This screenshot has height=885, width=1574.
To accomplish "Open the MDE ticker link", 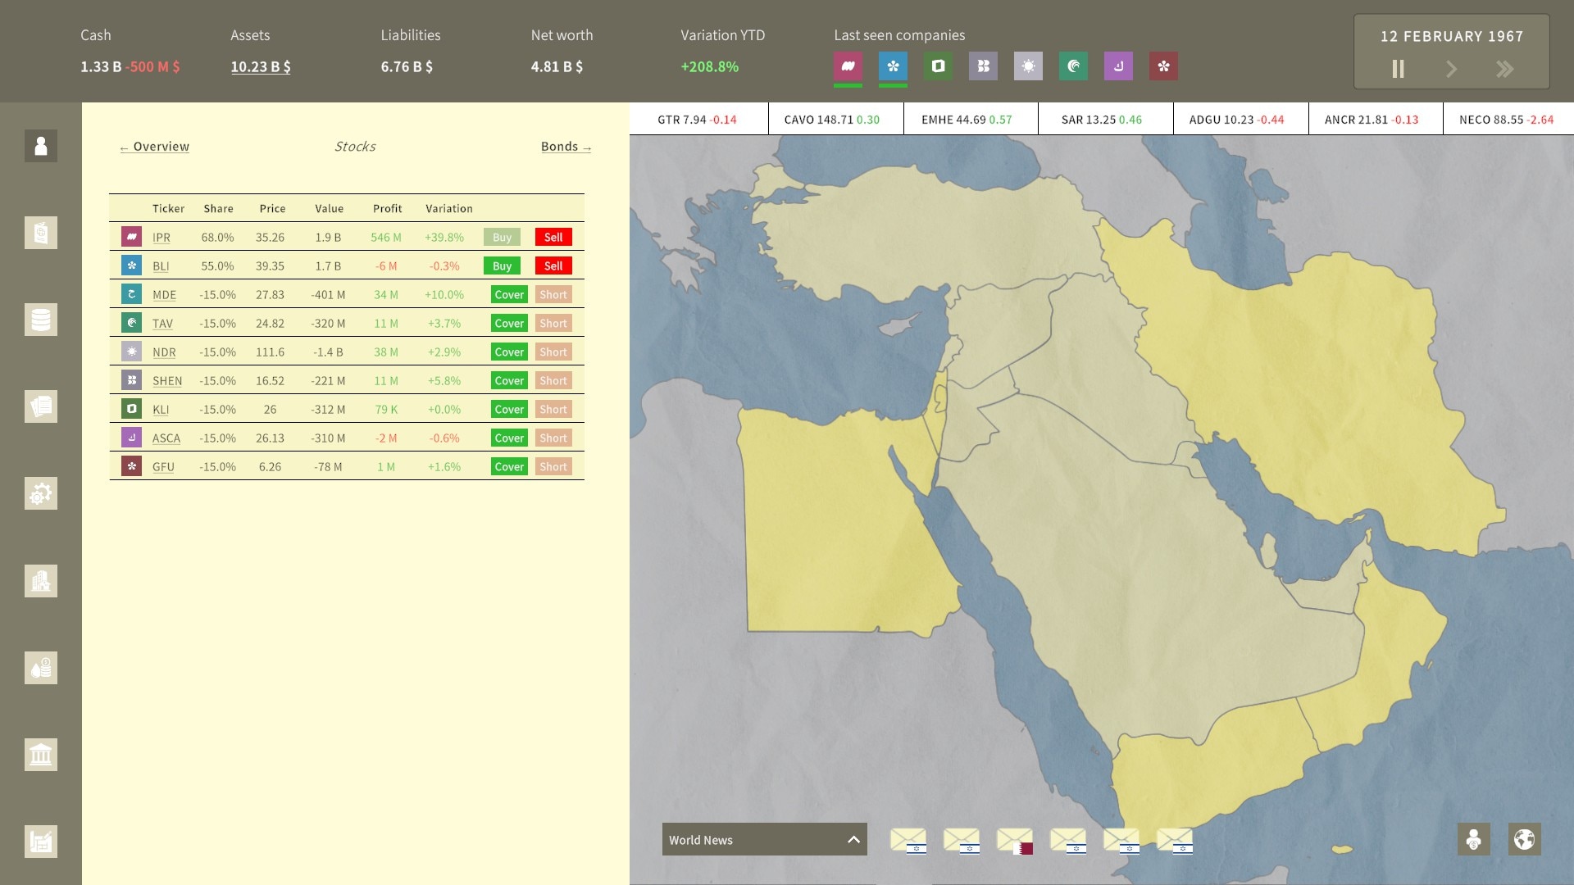I will 164,295.
